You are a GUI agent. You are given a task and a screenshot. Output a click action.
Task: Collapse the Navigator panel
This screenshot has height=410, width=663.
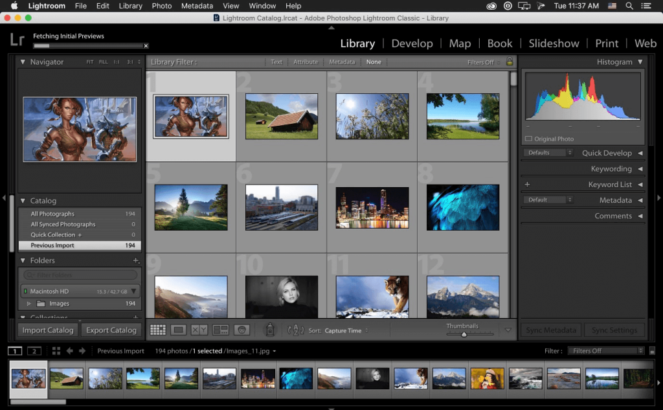pyautogui.click(x=23, y=62)
